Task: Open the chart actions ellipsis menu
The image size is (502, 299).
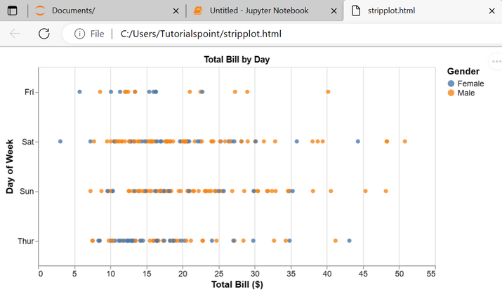Action: pos(496,62)
